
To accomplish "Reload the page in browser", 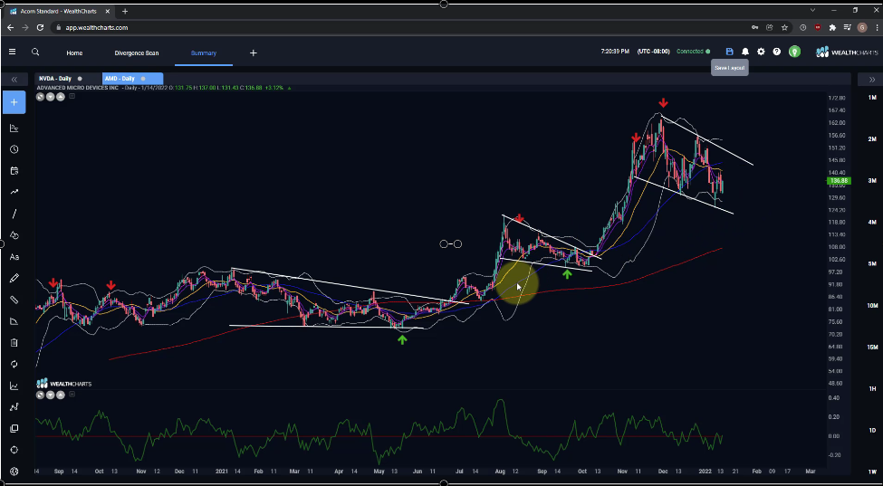I will click(x=40, y=27).
